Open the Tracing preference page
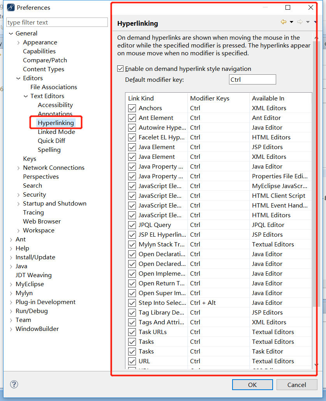The width and height of the screenshot is (326, 401). pyautogui.click(x=33, y=212)
